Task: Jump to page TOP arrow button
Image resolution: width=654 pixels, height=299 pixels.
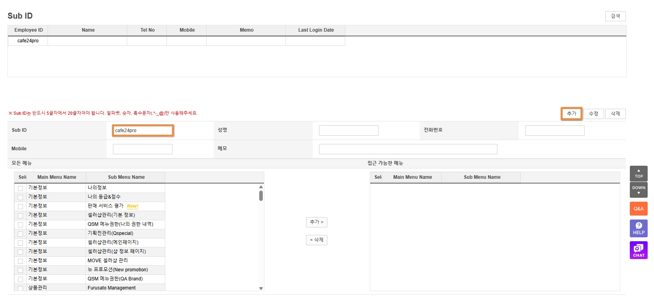Action: [x=638, y=173]
